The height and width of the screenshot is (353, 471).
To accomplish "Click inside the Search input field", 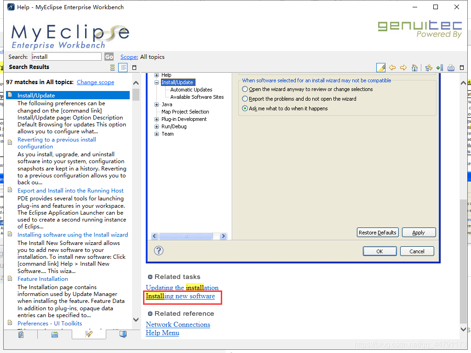I will click(x=66, y=57).
